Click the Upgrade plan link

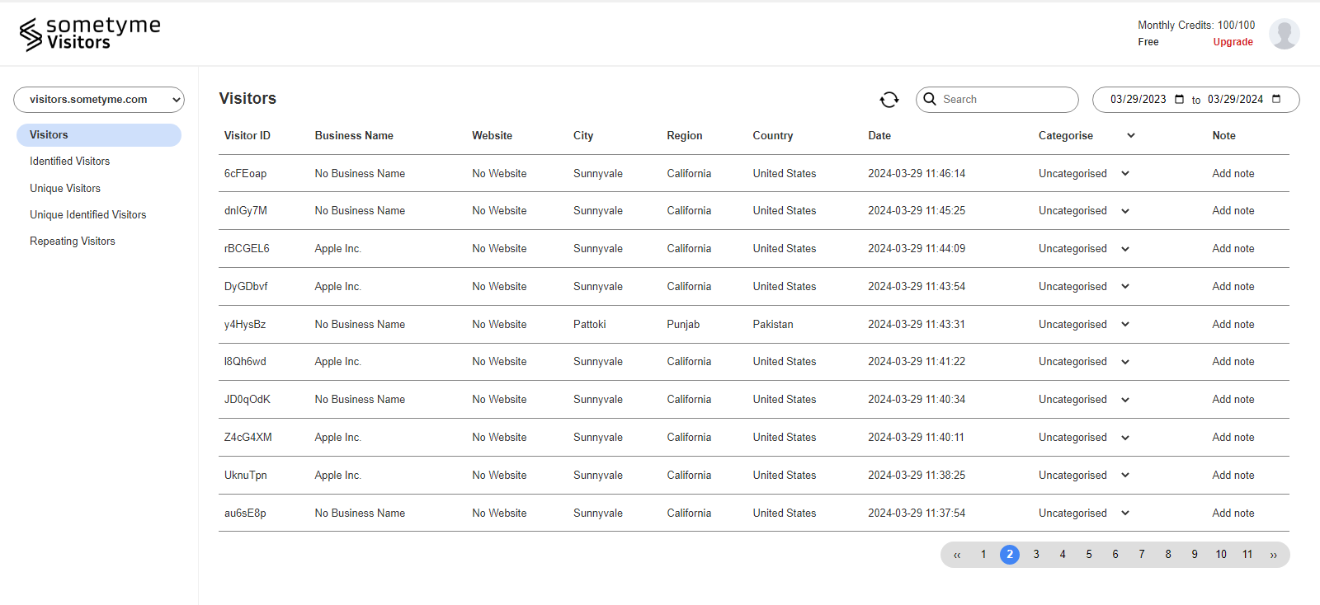[x=1233, y=42]
